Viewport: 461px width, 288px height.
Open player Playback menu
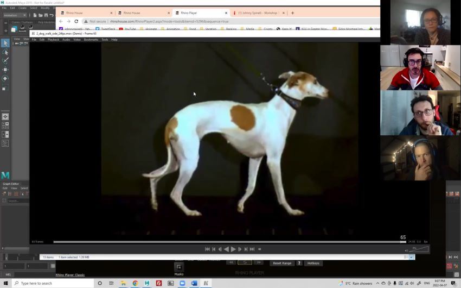click(53, 40)
